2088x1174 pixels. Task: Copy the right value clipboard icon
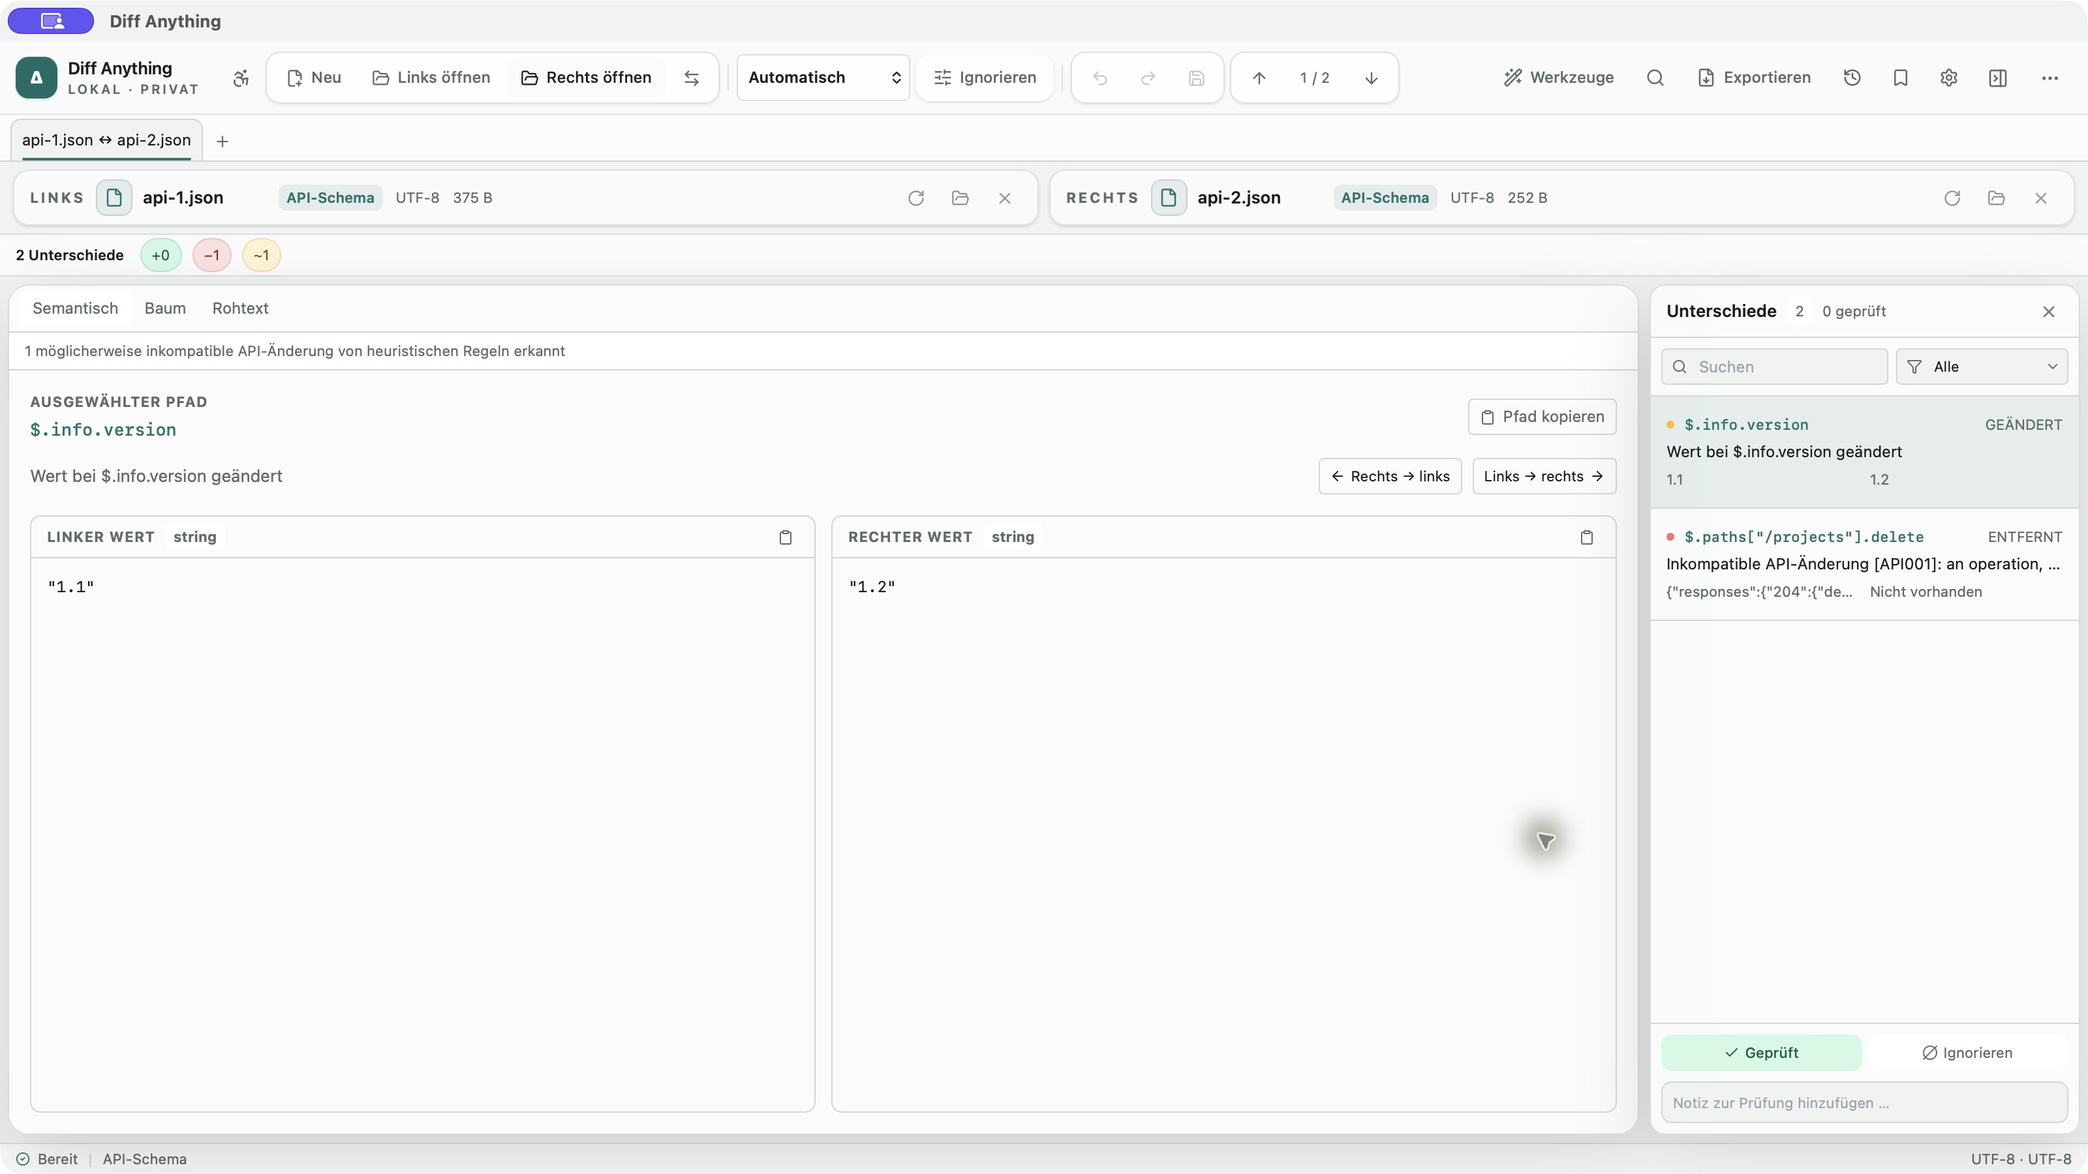click(1586, 537)
